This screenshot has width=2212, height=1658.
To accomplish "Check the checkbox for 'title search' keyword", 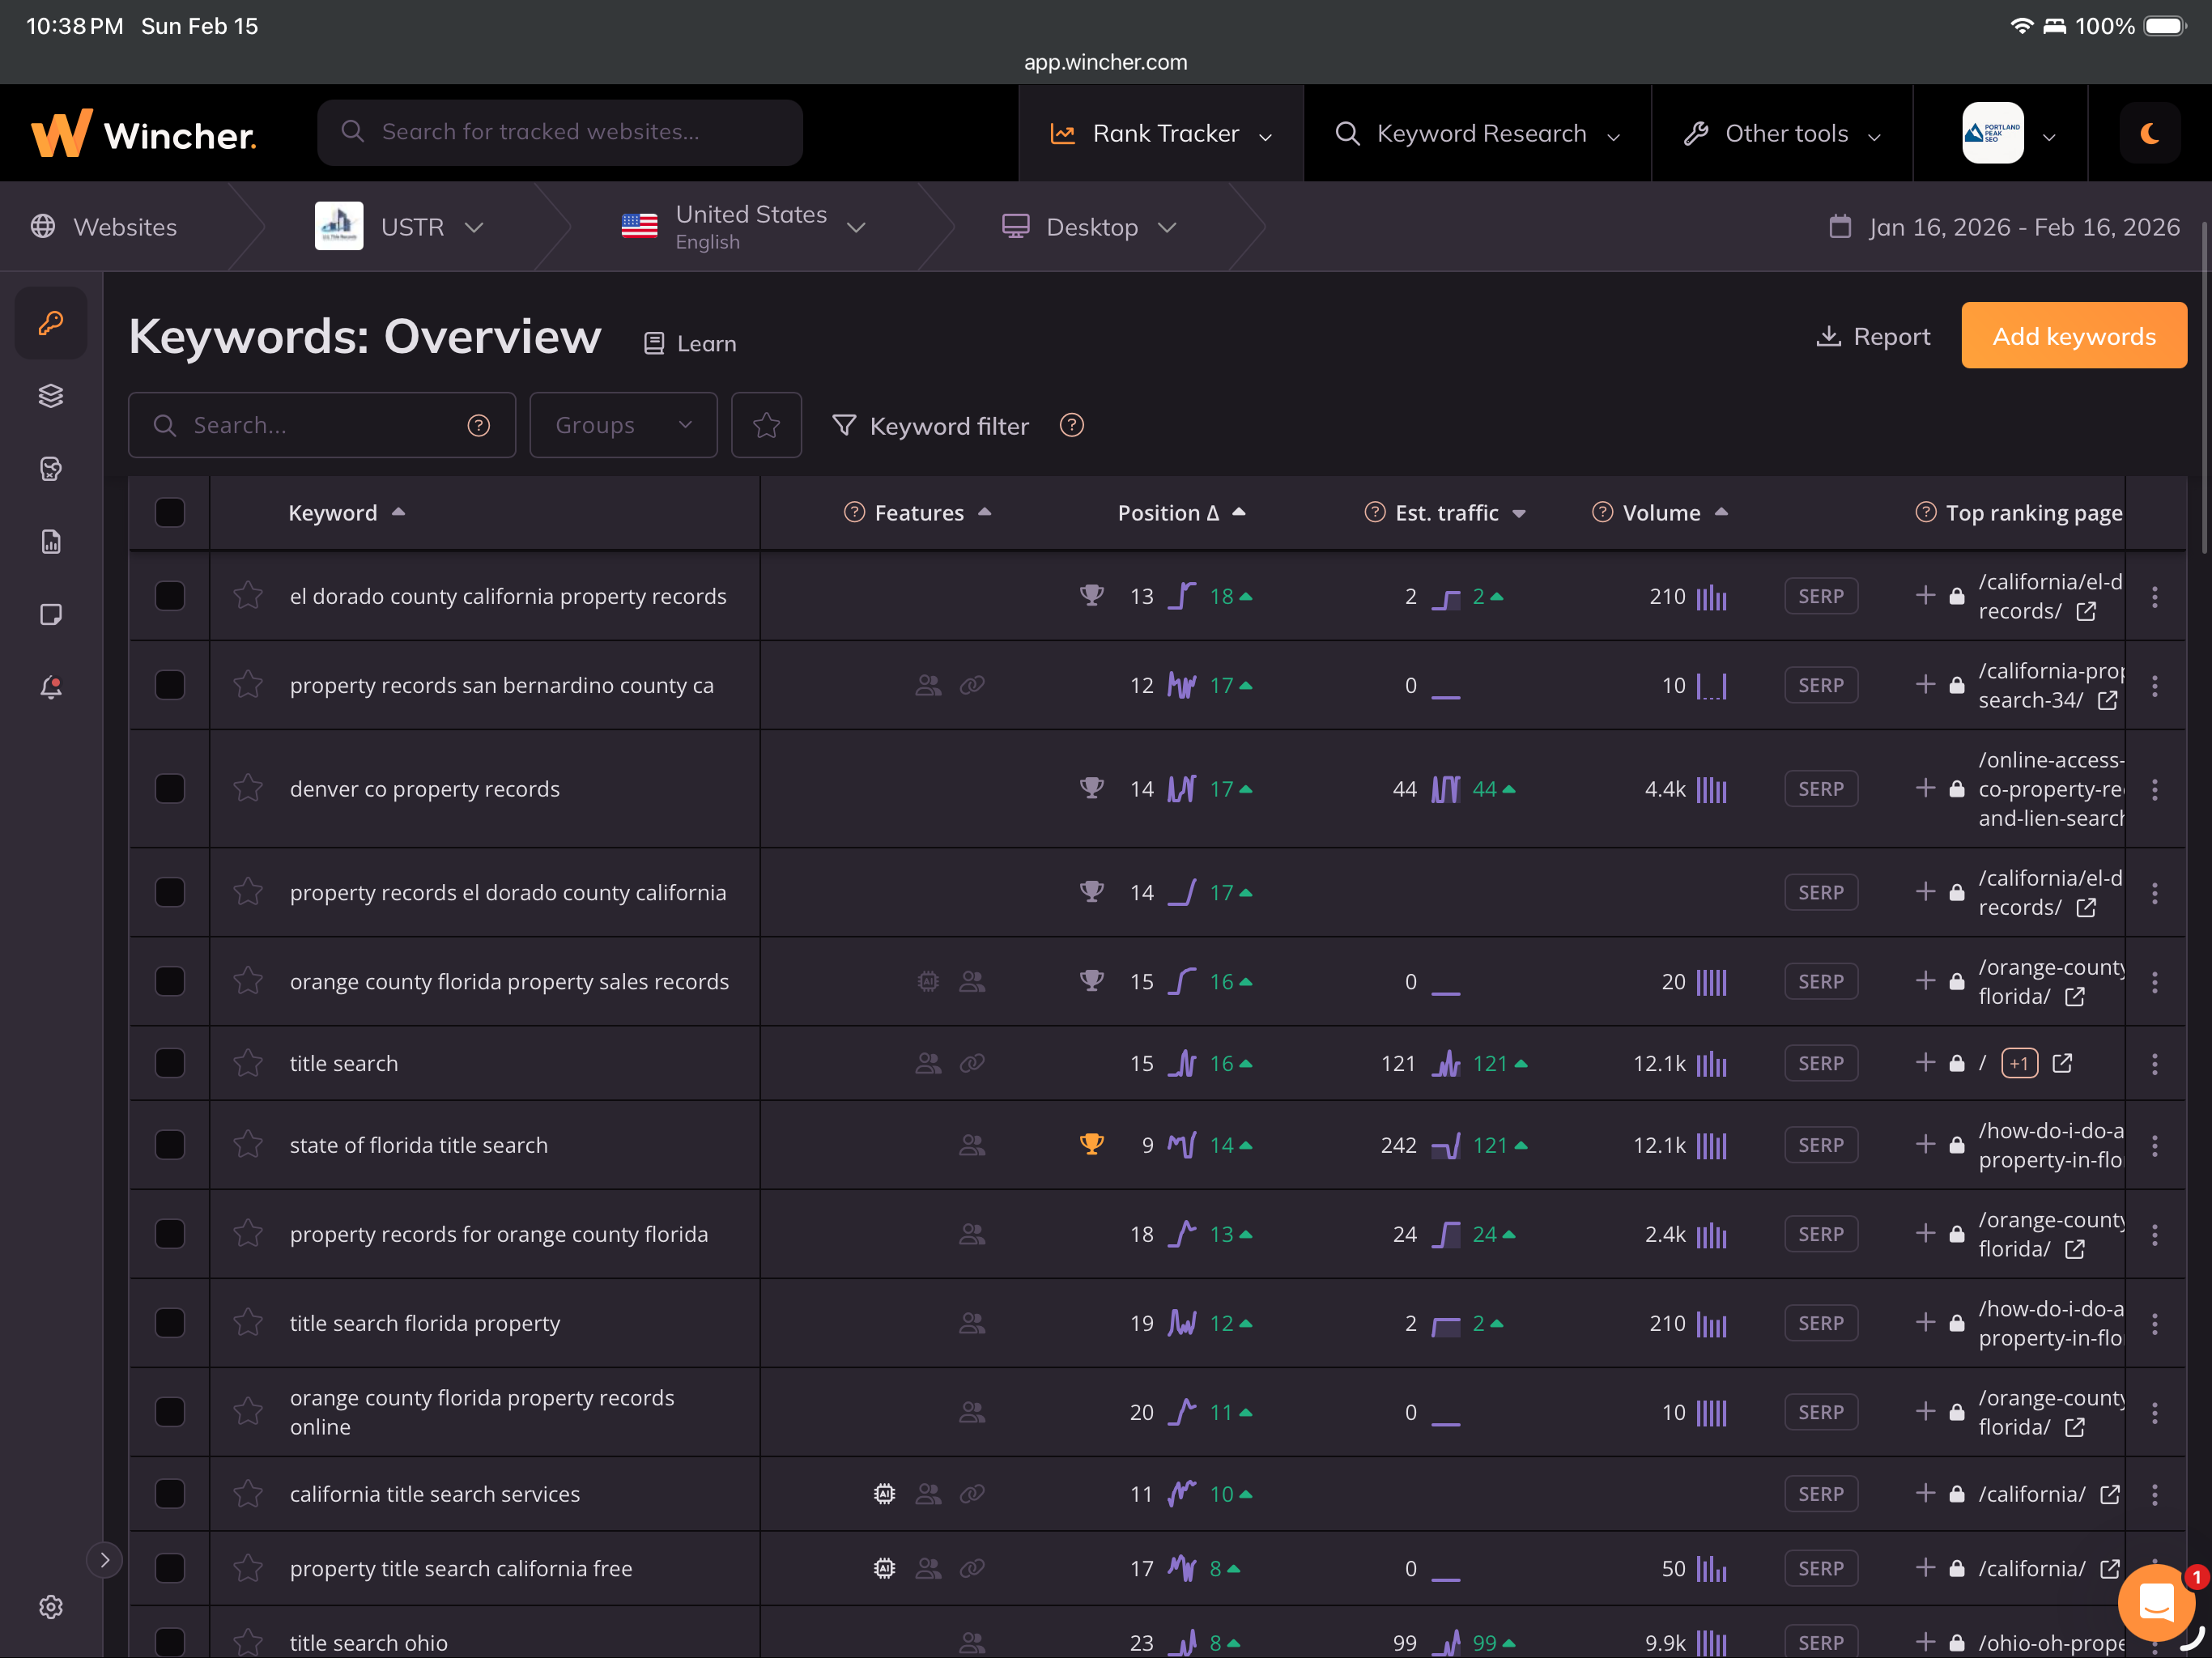I will pyautogui.click(x=169, y=1063).
